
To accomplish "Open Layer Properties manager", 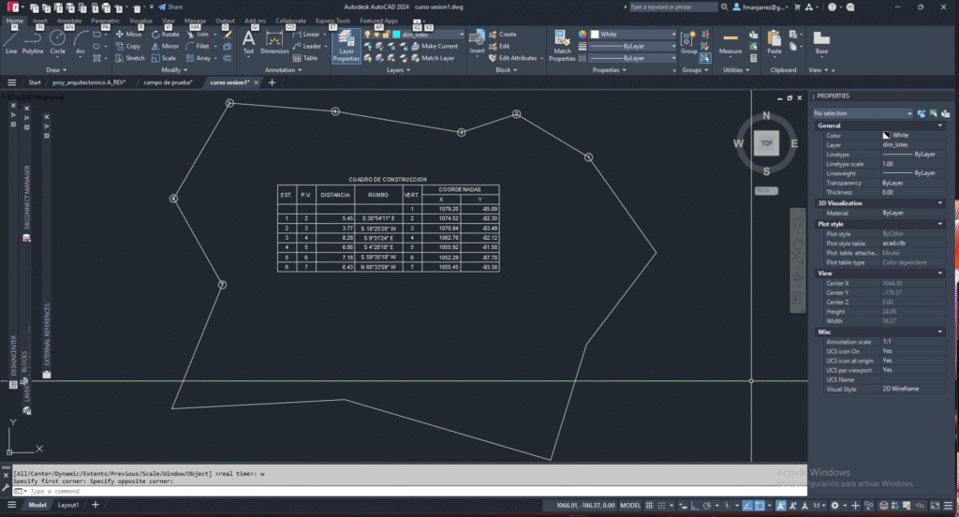I will pos(347,44).
